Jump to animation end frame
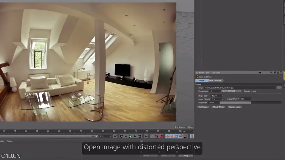The height and width of the screenshot is (160, 285). point(146,136)
